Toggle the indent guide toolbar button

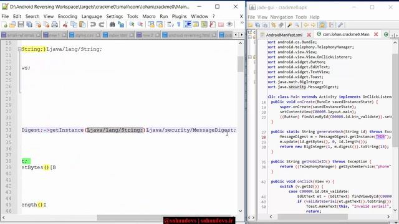pyautogui.click(x=188, y=24)
